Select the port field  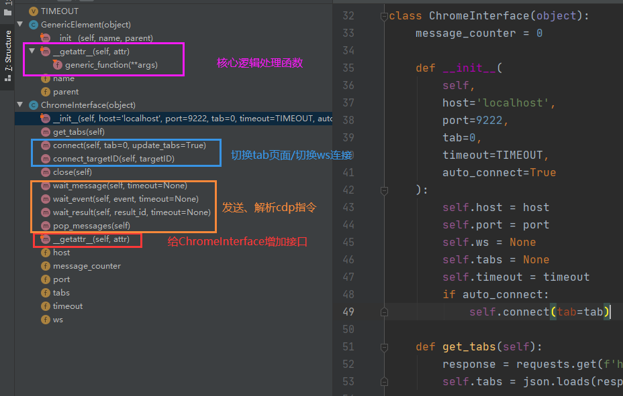(x=61, y=279)
